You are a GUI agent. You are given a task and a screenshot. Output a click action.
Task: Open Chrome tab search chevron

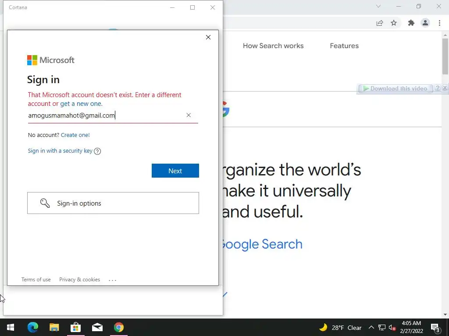point(378,6)
